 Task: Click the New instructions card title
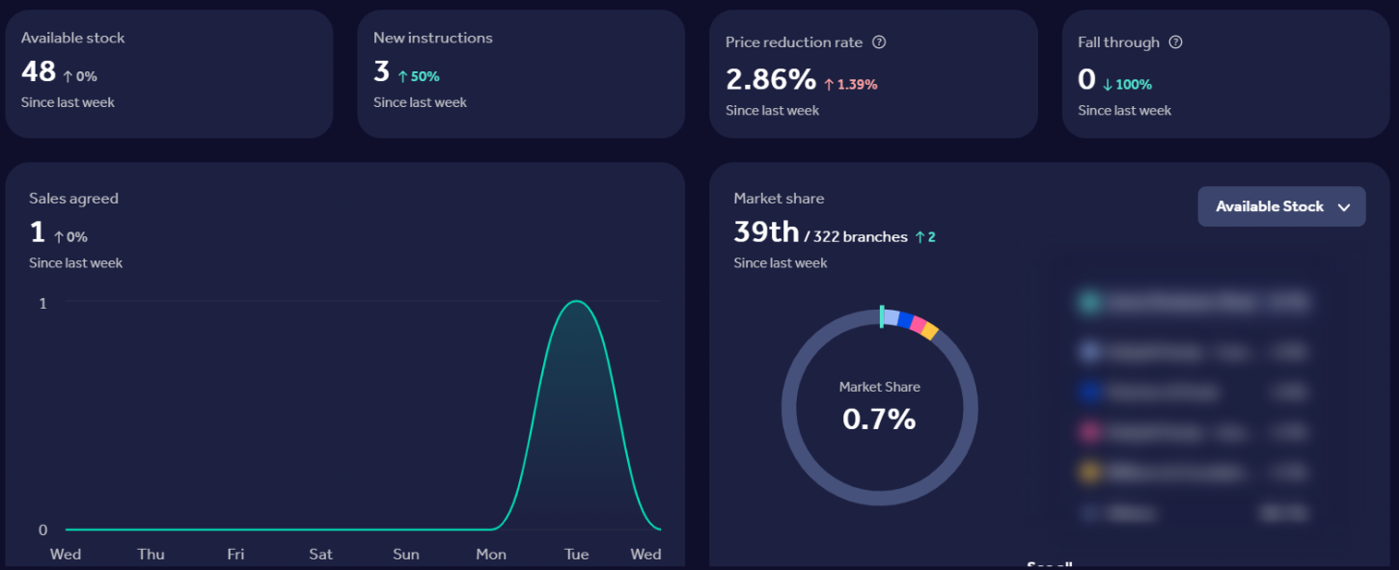click(x=433, y=38)
